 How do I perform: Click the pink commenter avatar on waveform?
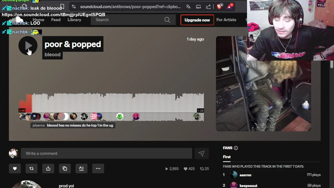(x=136, y=116)
